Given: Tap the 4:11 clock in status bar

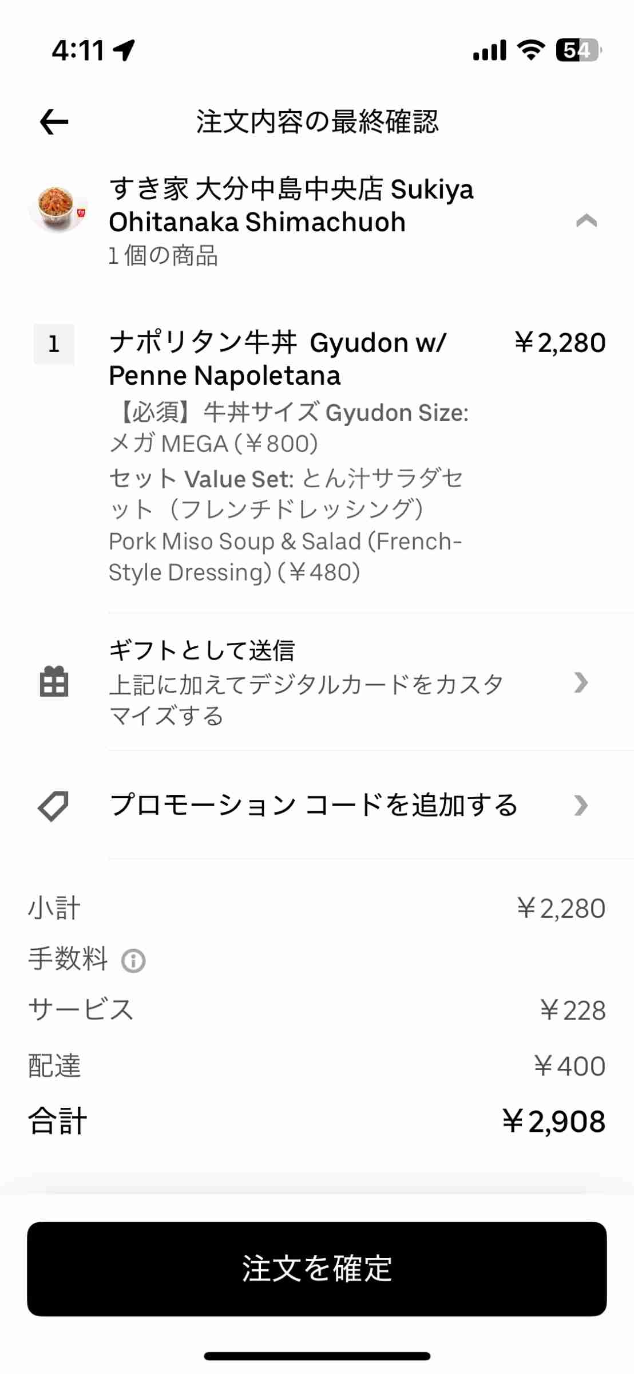Looking at the screenshot, I should click(78, 50).
